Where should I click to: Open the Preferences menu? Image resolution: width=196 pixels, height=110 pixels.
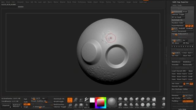coord(82,2)
